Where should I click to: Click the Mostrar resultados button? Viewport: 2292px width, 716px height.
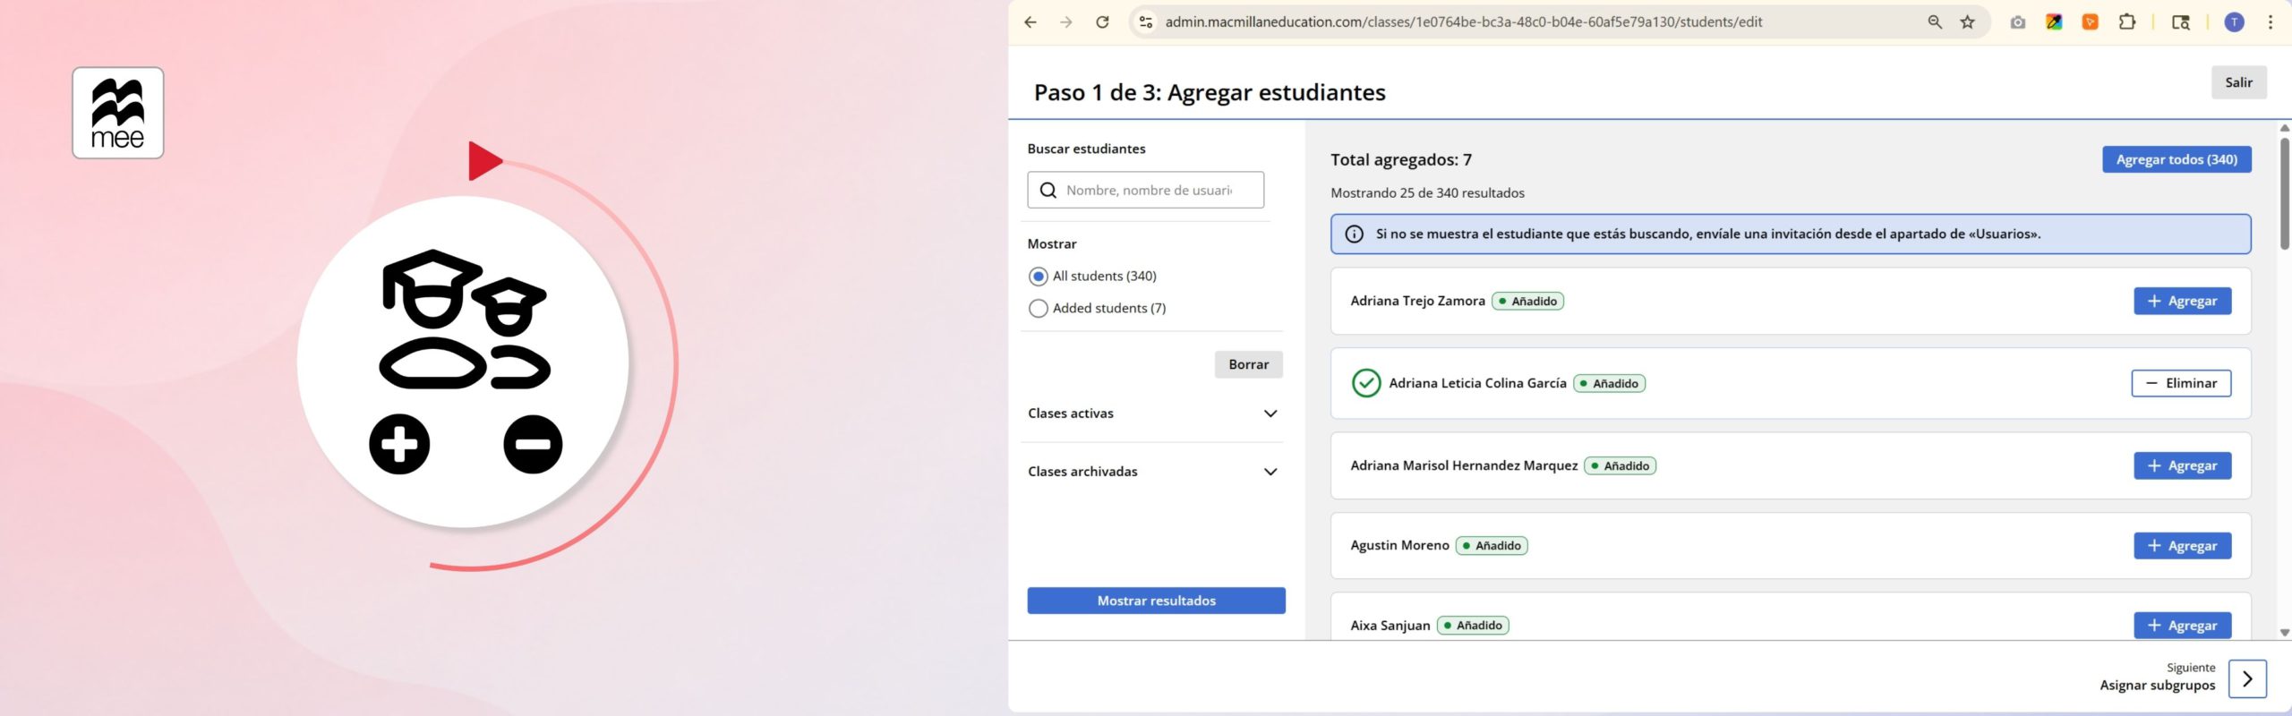tap(1156, 601)
